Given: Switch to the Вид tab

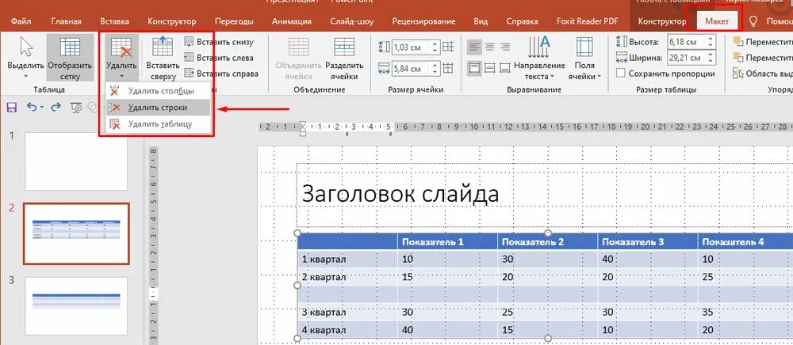Looking at the screenshot, I should pos(481,21).
